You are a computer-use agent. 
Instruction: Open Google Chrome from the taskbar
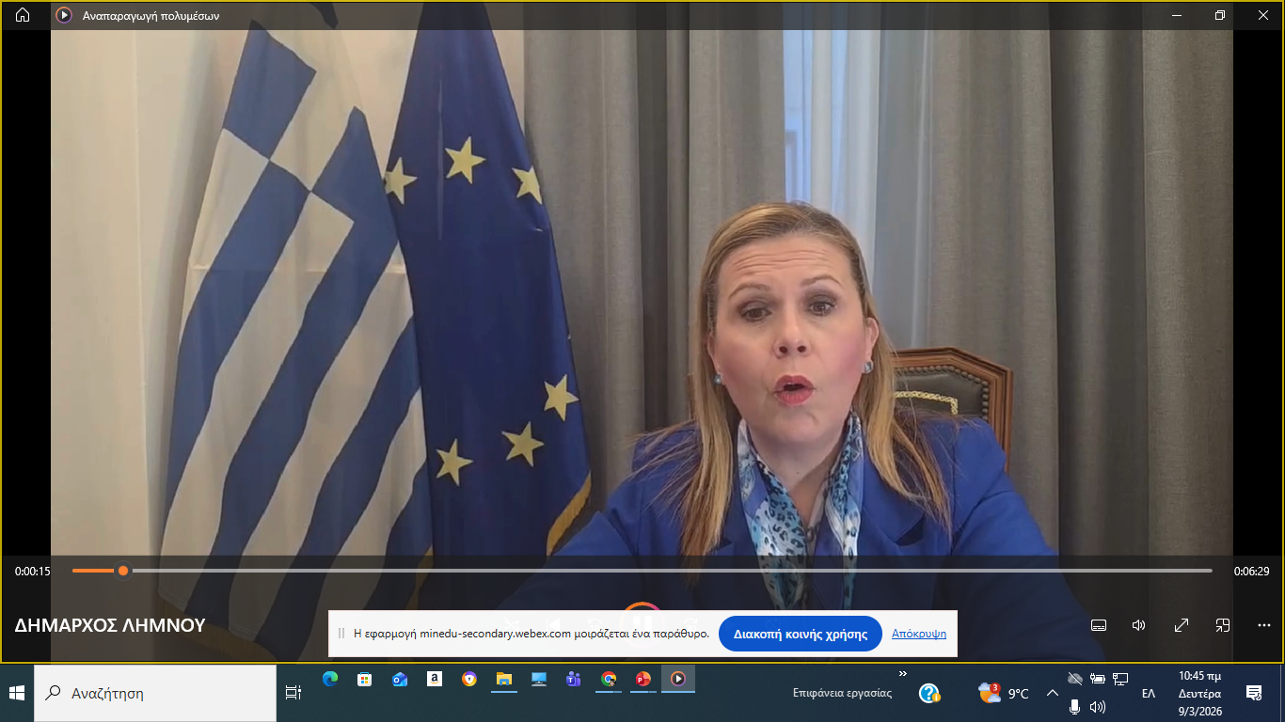pos(609,679)
